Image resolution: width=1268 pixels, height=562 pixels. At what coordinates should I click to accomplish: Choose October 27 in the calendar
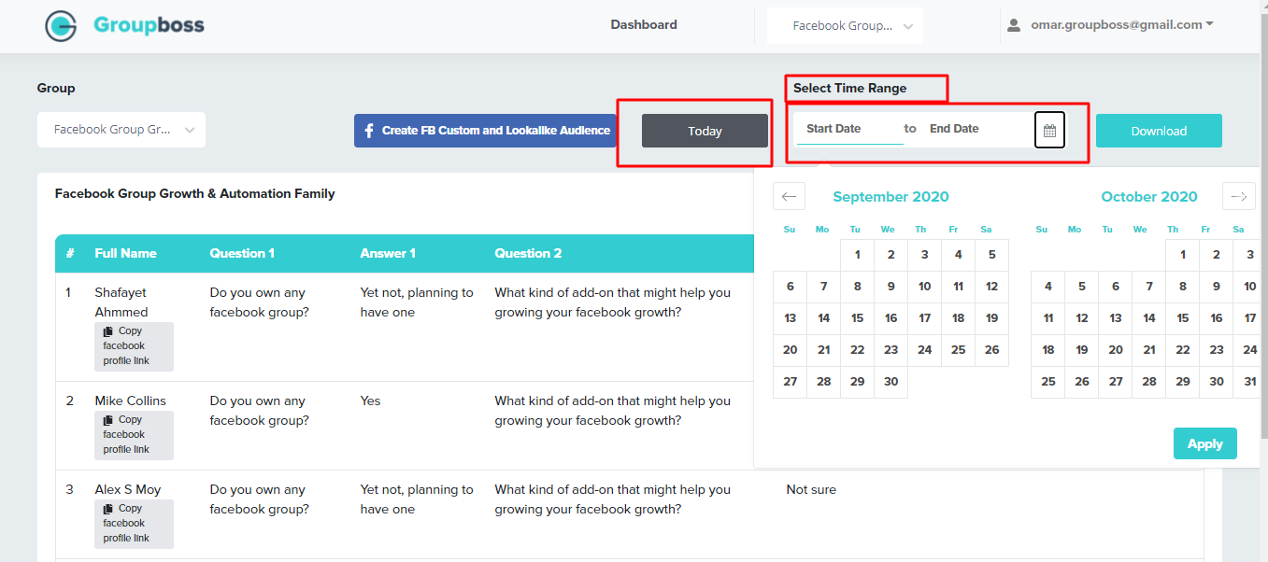(x=1115, y=382)
